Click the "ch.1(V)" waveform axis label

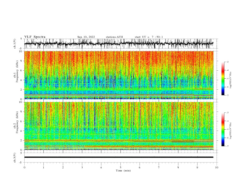15,44
